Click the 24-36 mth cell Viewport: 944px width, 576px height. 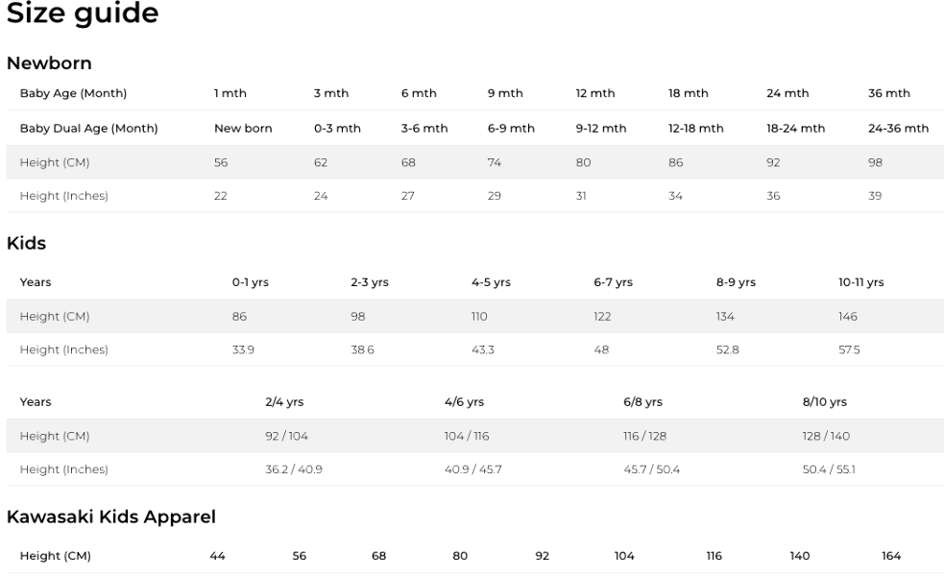[x=898, y=128]
